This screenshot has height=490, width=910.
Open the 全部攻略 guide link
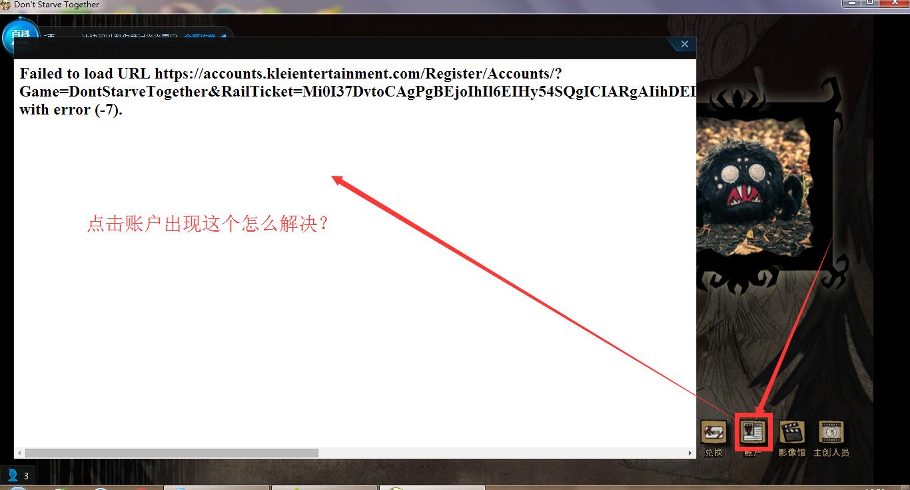tap(200, 37)
